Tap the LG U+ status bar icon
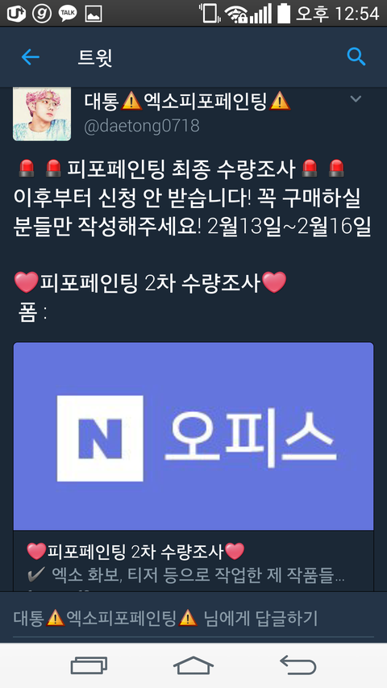The image size is (387, 688). pyautogui.click(x=16, y=13)
